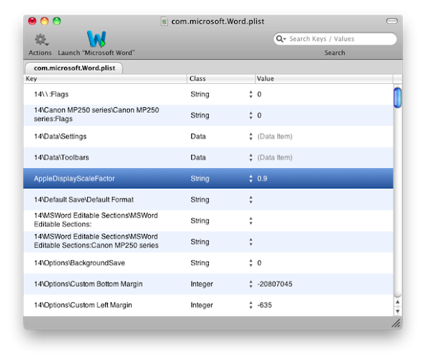Open class popup for Custom Left Margin row

tap(251, 305)
